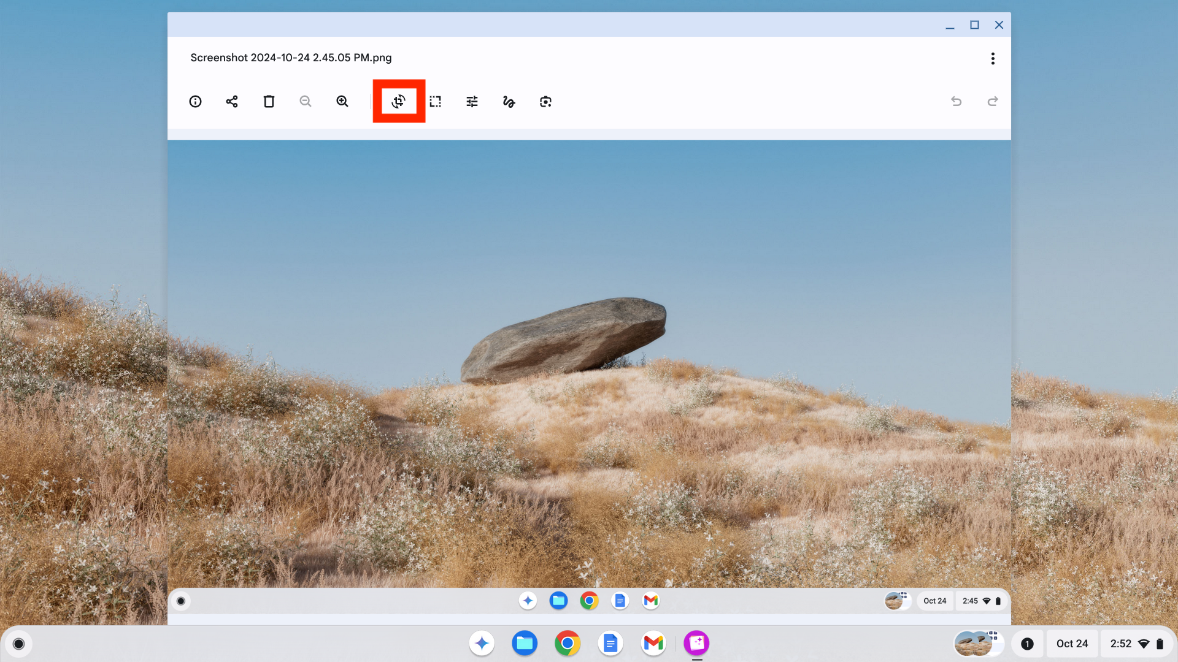Open the image info panel
Viewport: 1178px width, 662px height.
point(195,102)
